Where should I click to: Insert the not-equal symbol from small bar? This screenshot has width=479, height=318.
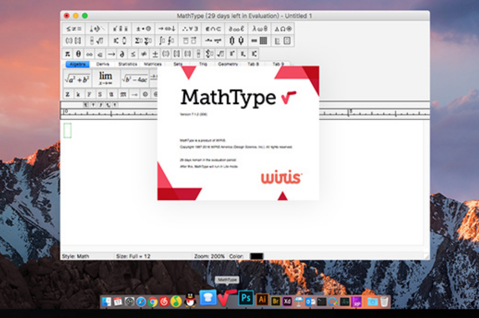pos(144,54)
